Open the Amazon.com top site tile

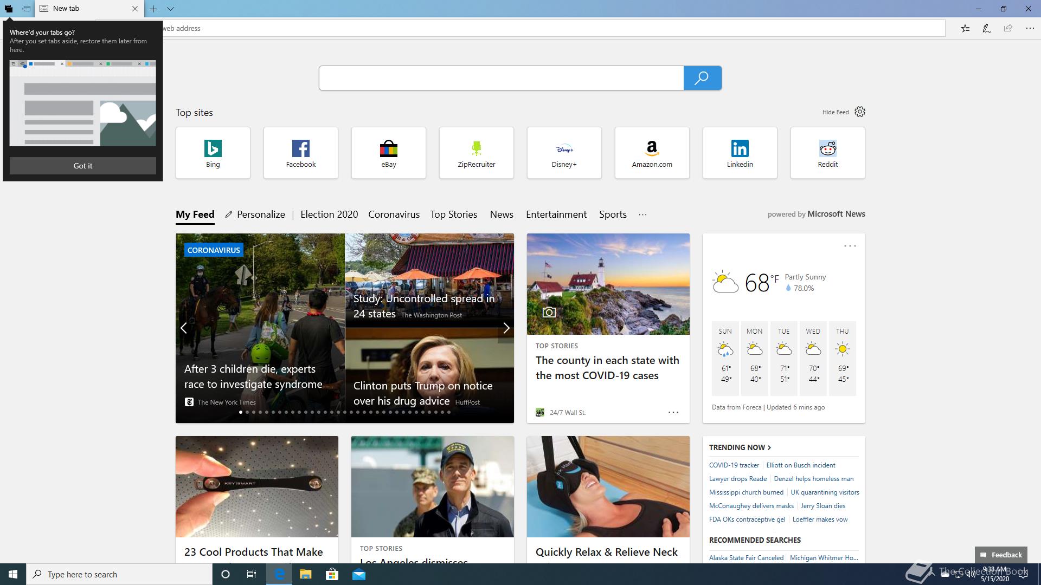click(x=652, y=153)
